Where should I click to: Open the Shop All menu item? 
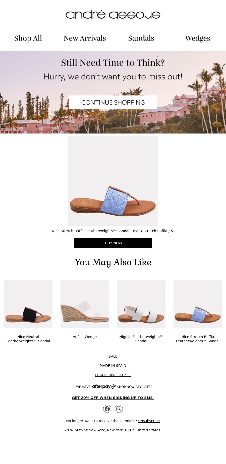coord(28,38)
